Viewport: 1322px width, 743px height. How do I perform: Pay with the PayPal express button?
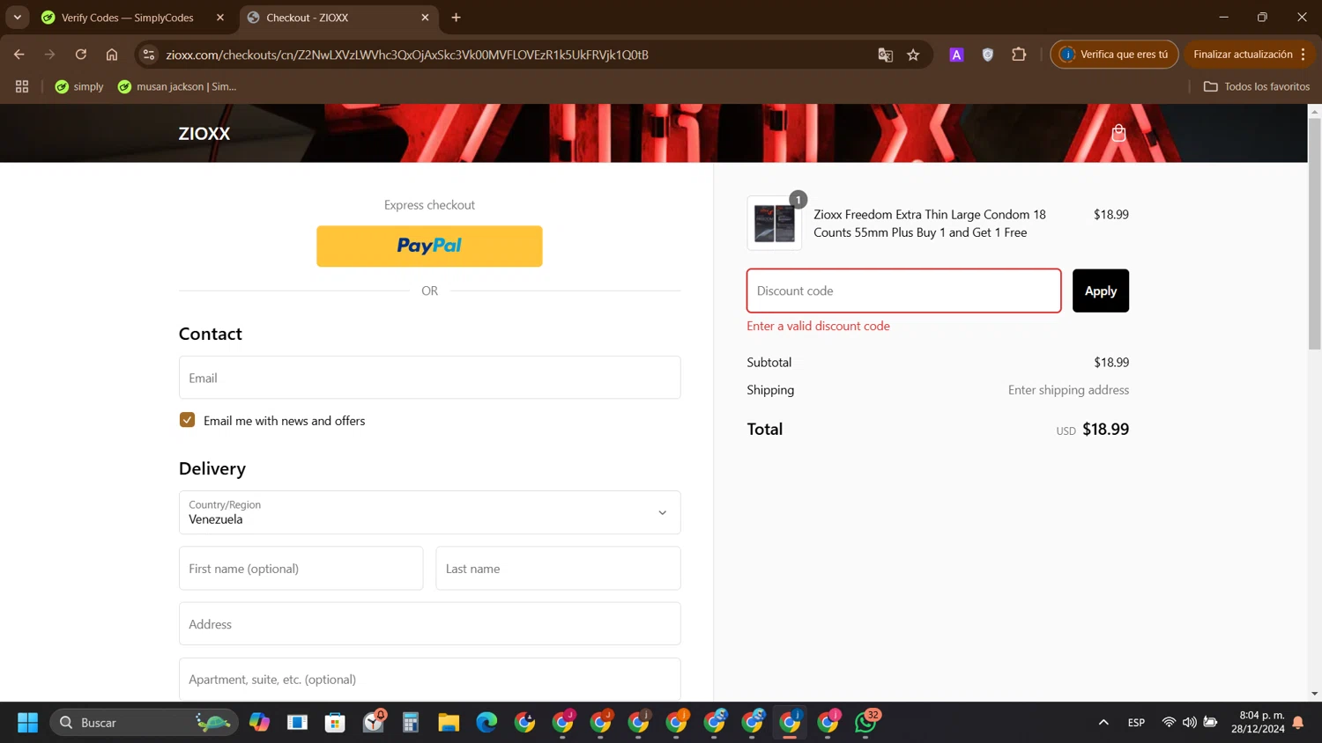429,246
